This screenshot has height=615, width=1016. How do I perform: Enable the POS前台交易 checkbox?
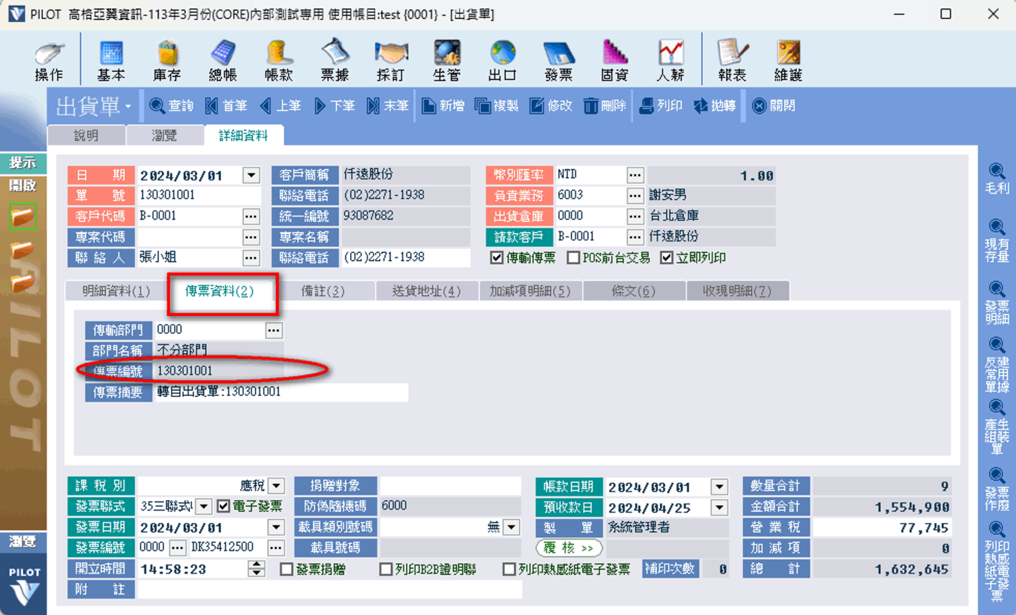pyautogui.click(x=573, y=258)
